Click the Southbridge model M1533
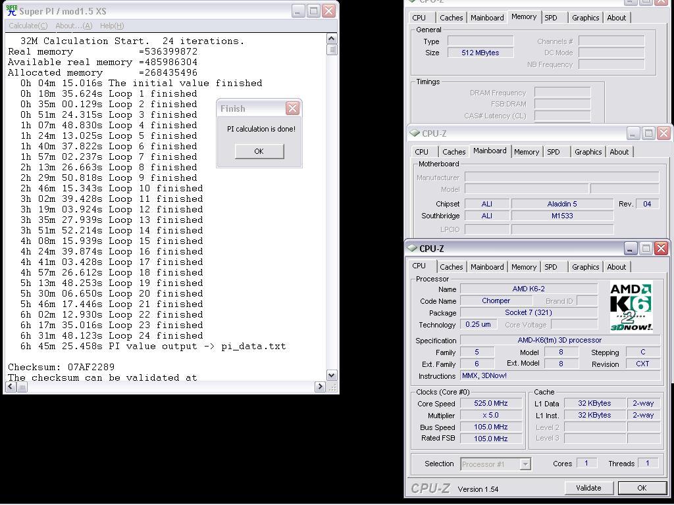 (562, 216)
